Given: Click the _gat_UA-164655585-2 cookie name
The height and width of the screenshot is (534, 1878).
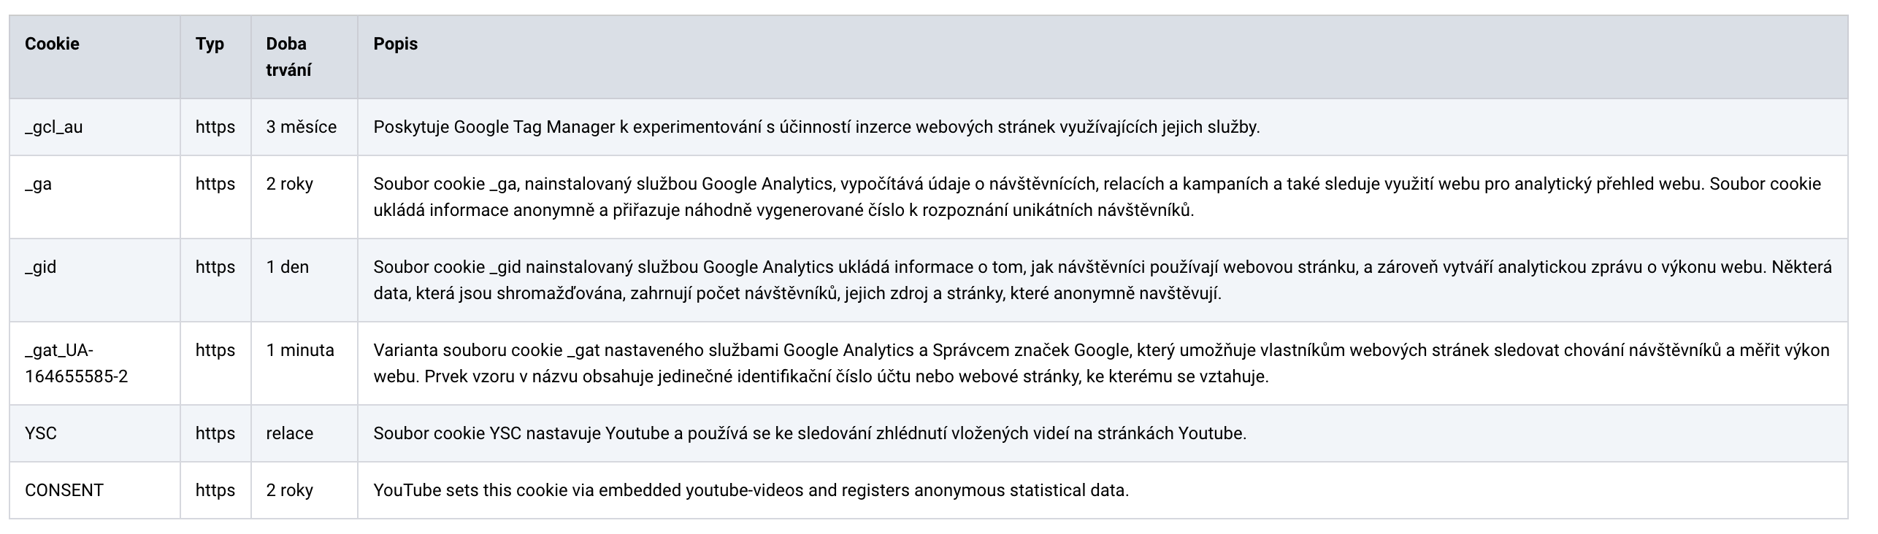Looking at the screenshot, I should (x=76, y=363).
